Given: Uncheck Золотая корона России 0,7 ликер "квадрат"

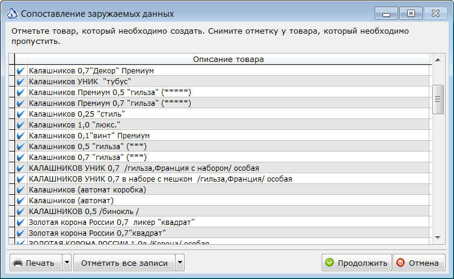Looking at the screenshot, I should pyautogui.click(x=21, y=222).
